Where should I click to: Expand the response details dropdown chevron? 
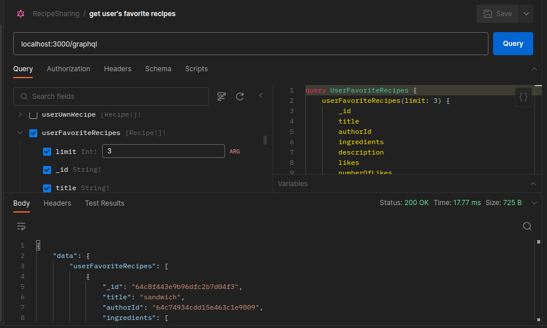[x=534, y=203]
